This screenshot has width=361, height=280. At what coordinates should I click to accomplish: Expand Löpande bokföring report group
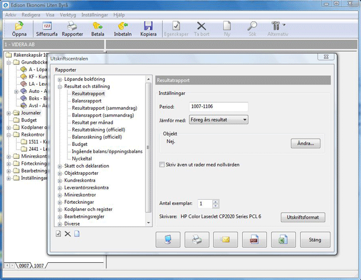pyautogui.click(x=60, y=80)
